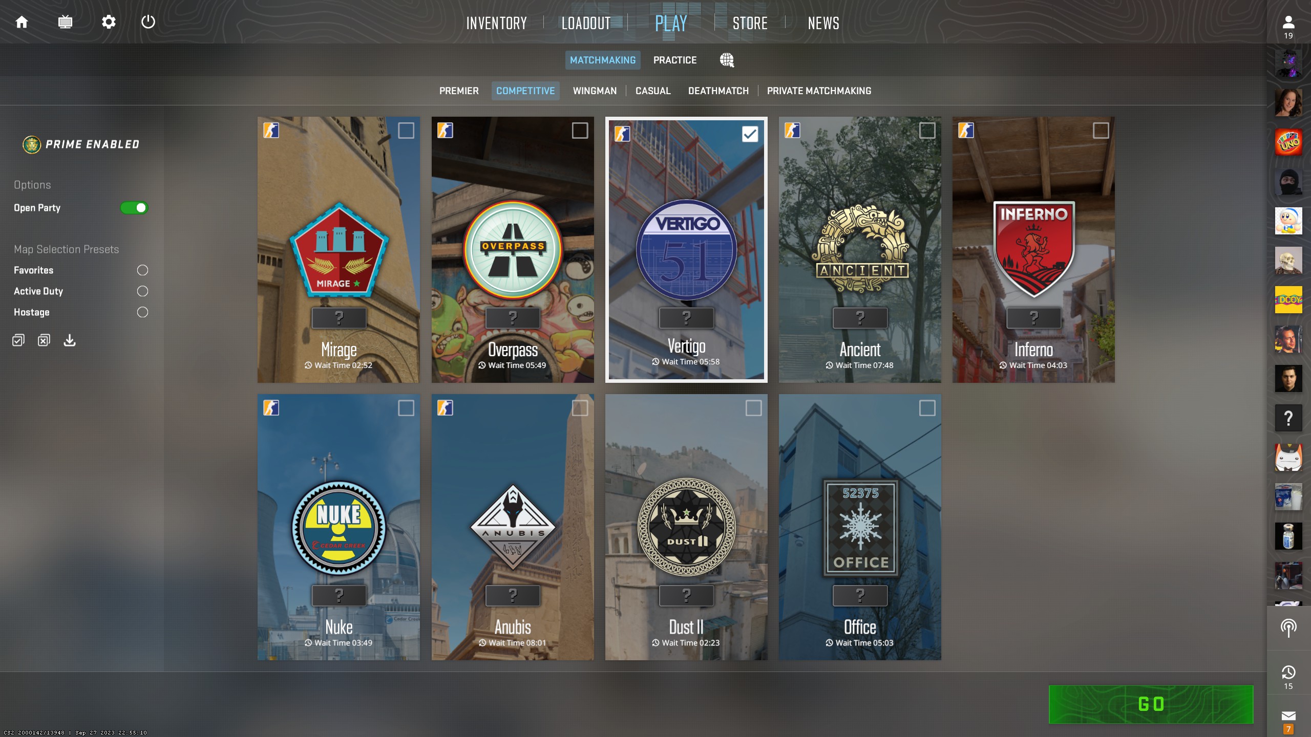
Task: Enable Open Party toggle switch
Action: (133, 208)
